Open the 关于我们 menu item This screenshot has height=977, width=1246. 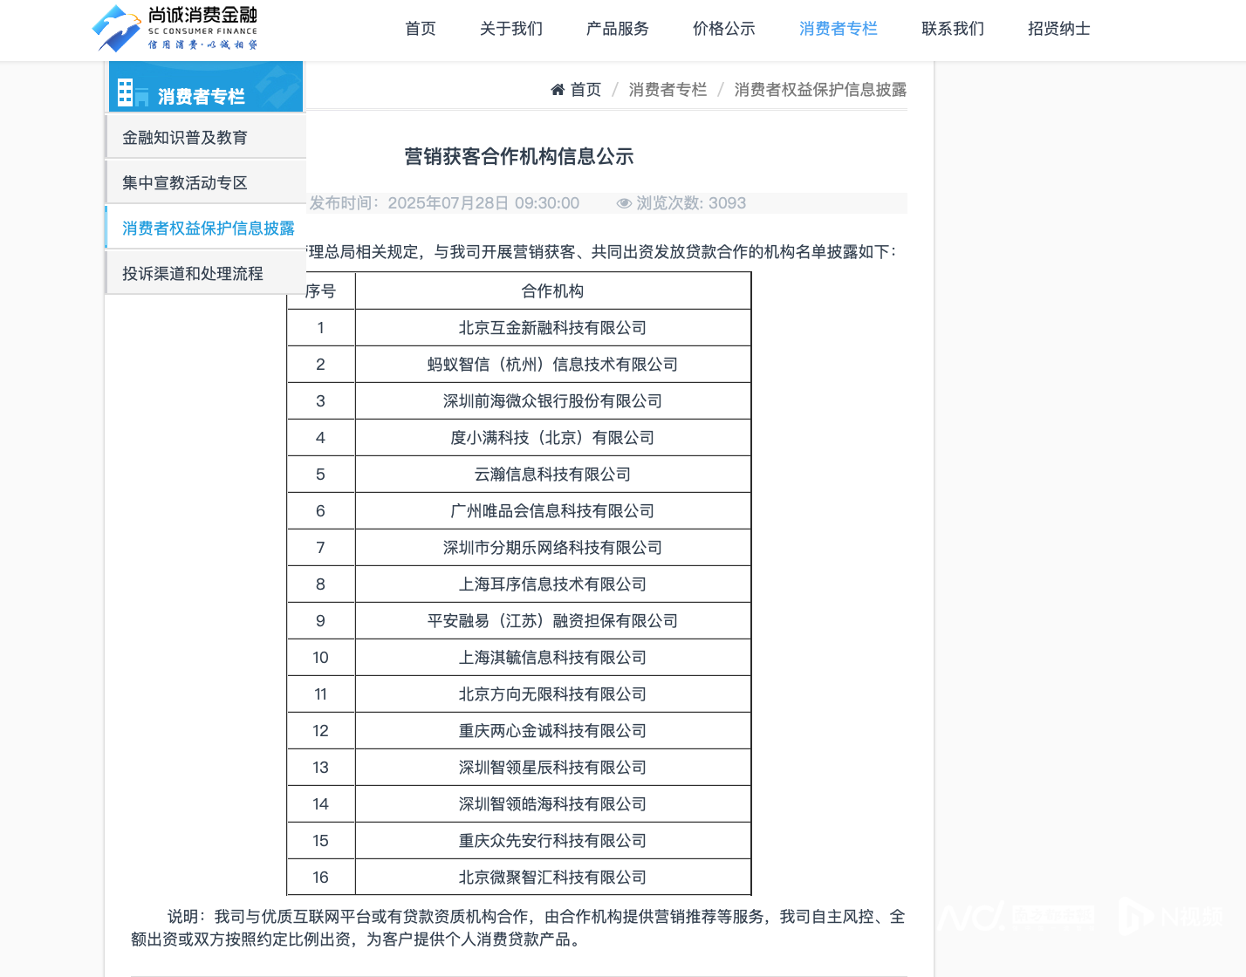coord(511,29)
